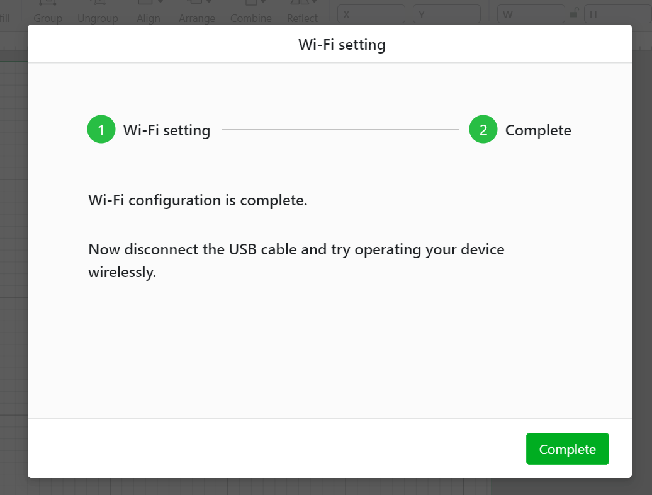Click the green Complete button

coord(567,449)
